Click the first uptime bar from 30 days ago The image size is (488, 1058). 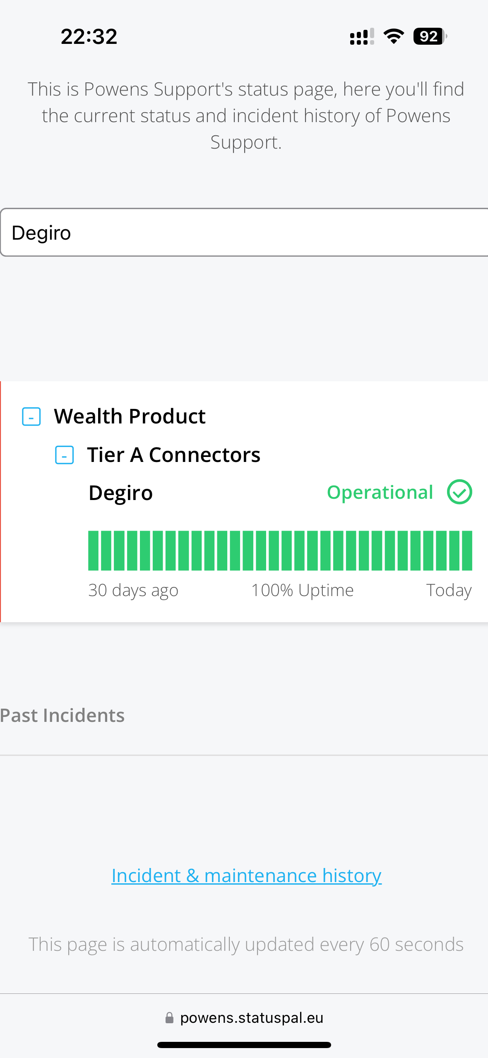pos(94,551)
